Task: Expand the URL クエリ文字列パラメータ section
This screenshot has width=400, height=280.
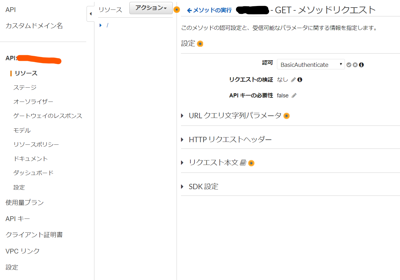Action: (183, 116)
